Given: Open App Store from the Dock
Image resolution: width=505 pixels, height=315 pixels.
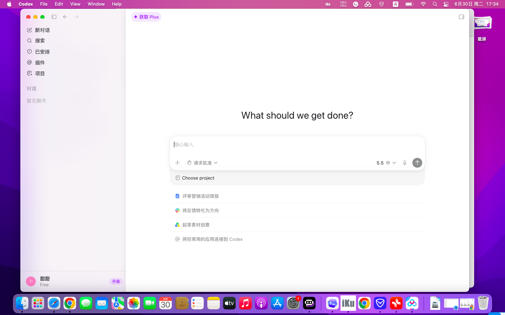Looking at the screenshot, I should coord(277,303).
